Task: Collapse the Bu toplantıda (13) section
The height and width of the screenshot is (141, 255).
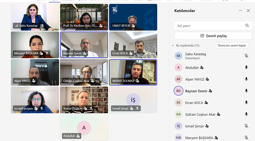Action: click(173, 45)
